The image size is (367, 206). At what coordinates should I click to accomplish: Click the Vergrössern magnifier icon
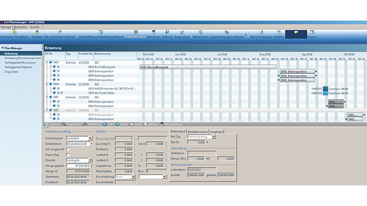pos(64,125)
